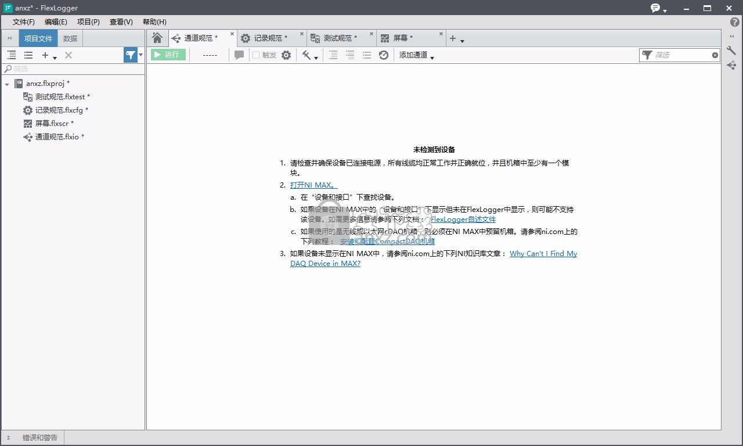Open the hammer tools dropdown

click(310, 55)
